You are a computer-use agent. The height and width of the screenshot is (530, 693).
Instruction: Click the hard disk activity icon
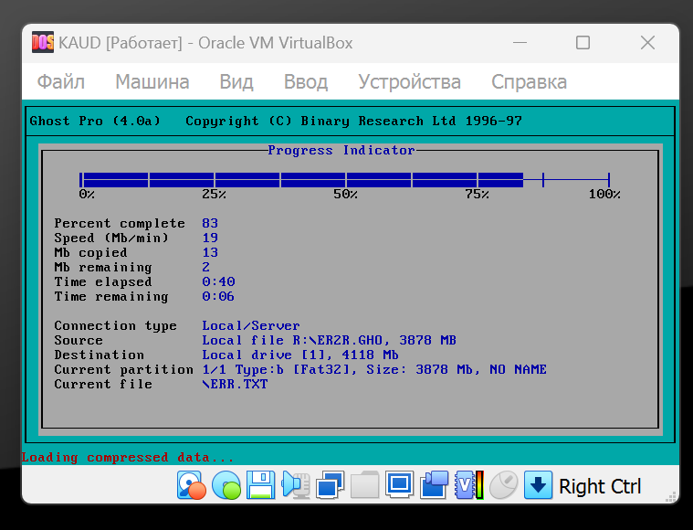coord(192,485)
